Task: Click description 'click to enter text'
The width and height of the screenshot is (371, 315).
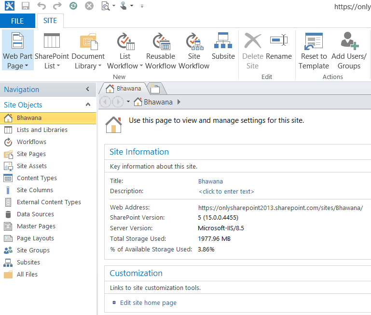Action: point(226,192)
